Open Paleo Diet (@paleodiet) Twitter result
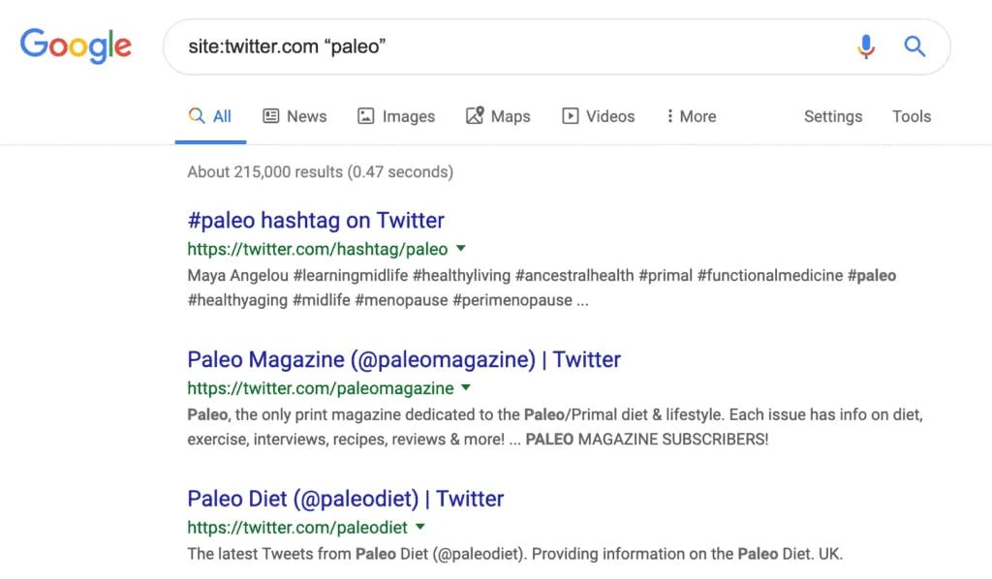 346,498
